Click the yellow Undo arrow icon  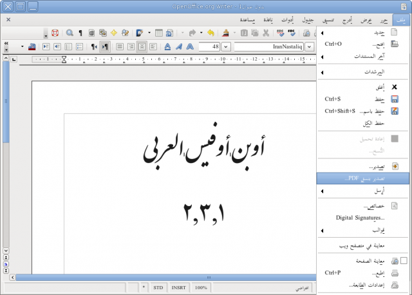211,33
